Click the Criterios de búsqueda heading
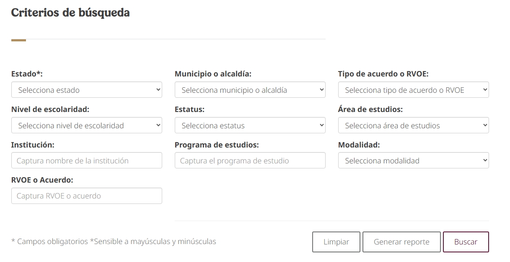Viewport: 510px width, 262px height. coord(70,13)
